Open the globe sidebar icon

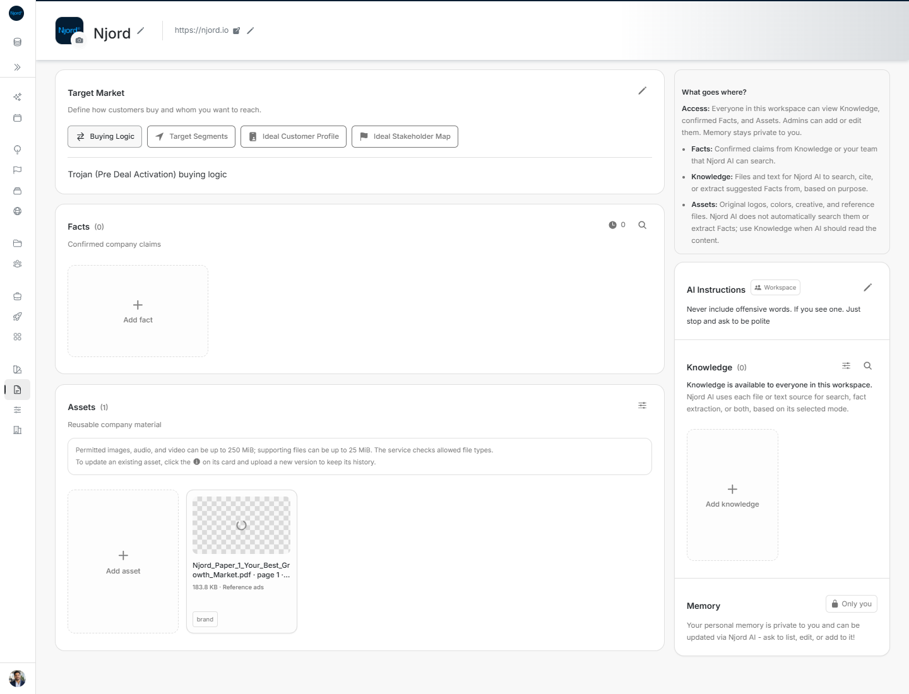click(17, 211)
